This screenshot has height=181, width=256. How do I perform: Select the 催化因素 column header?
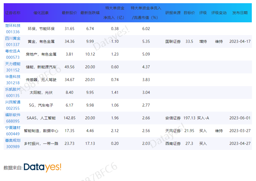point(41,13)
